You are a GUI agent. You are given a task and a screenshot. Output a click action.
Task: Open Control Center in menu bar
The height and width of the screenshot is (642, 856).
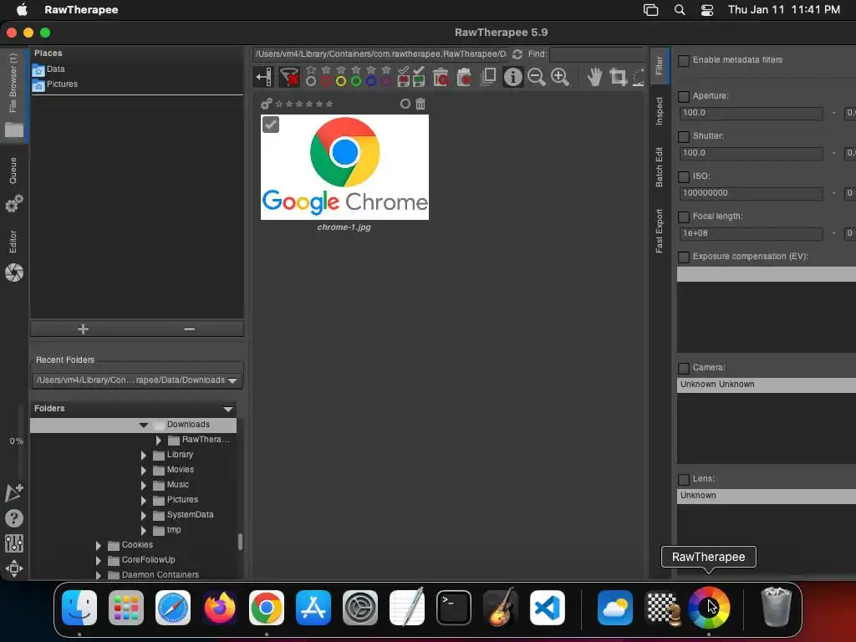tap(707, 10)
